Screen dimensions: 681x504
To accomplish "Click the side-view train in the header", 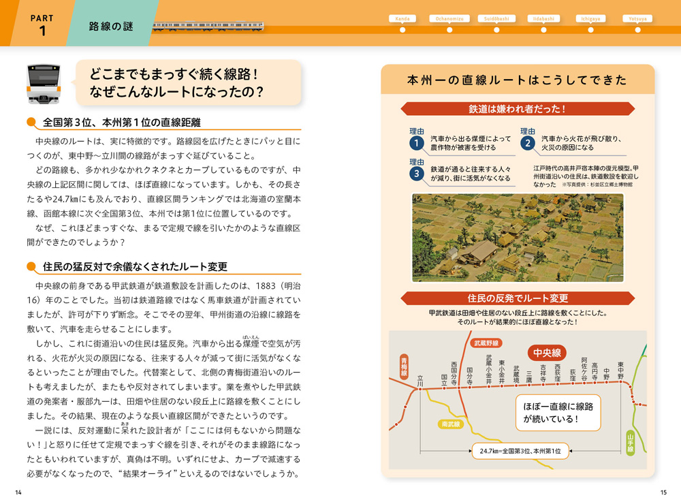I will (x=208, y=26).
